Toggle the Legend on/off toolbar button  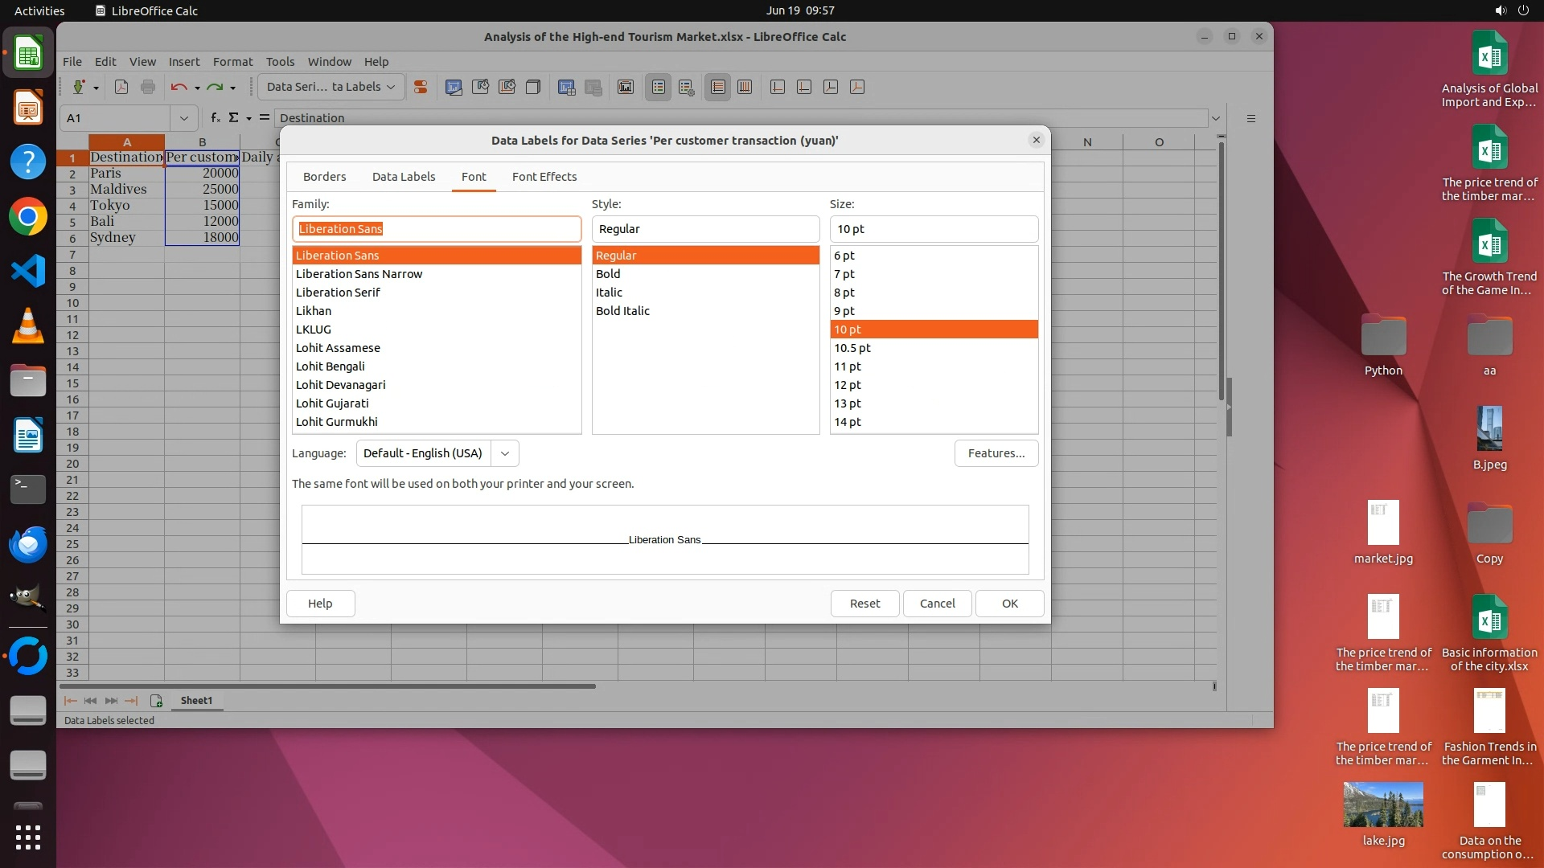point(658,87)
